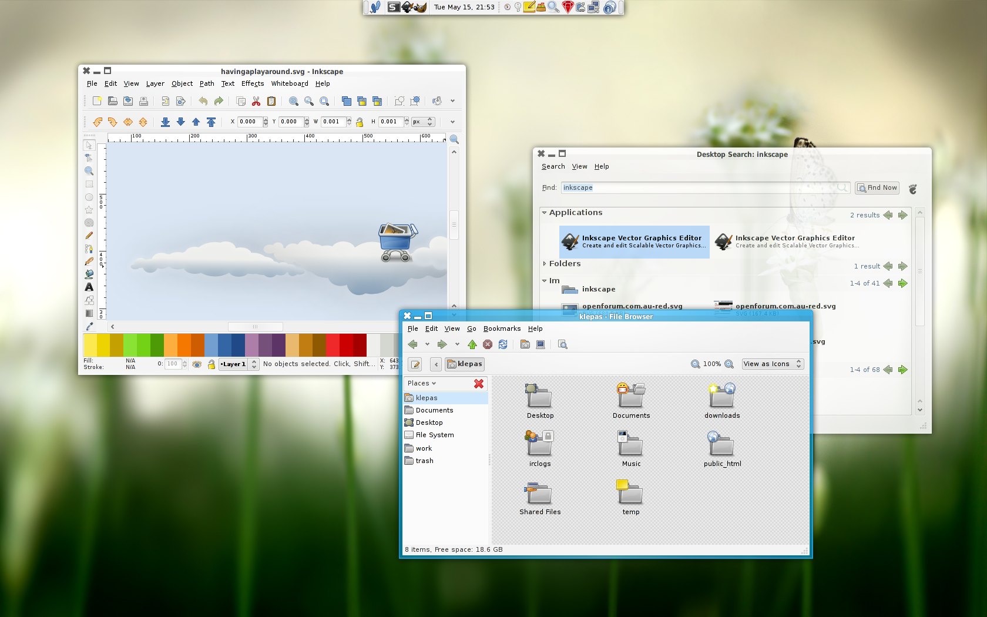
Task: Select the Gradient tool in Inkscape
Action: pyautogui.click(x=89, y=313)
